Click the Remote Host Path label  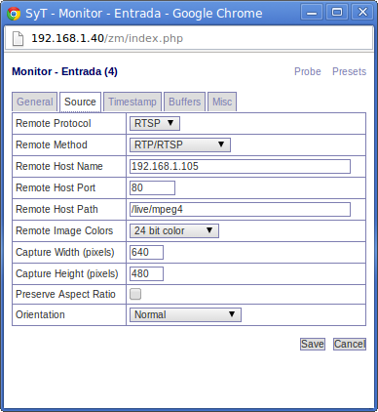[57, 209]
